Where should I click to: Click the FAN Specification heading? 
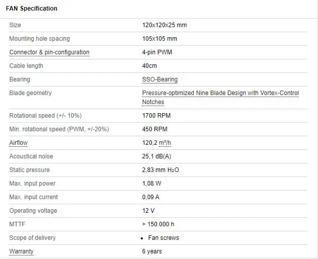click(31, 9)
